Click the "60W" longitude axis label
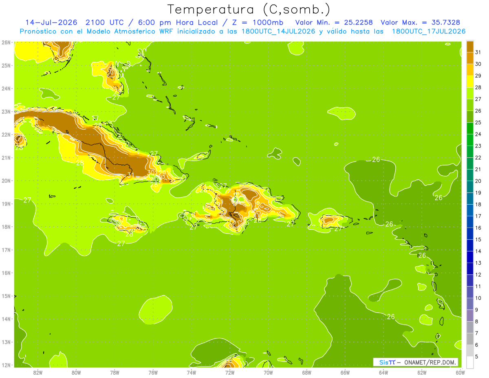The width and height of the screenshot is (489, 378). point(460,372)
